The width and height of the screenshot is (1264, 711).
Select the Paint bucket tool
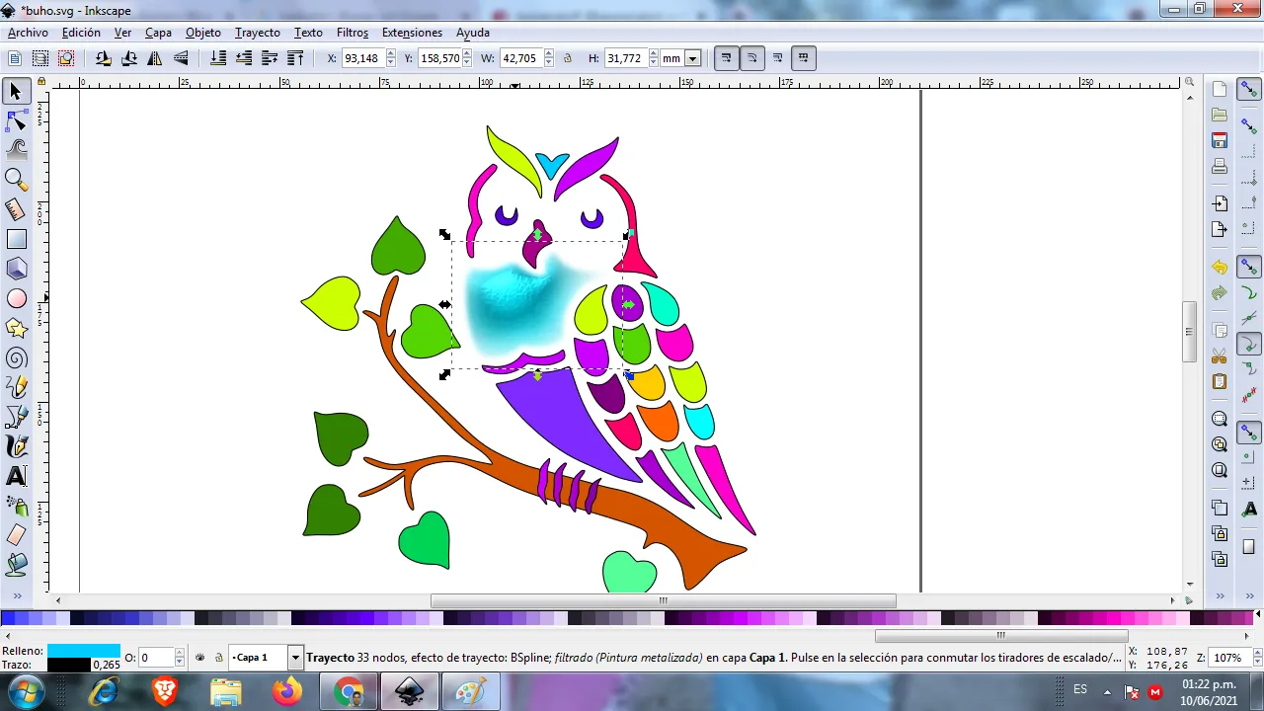pyautogui.click(x=16, y=565)
